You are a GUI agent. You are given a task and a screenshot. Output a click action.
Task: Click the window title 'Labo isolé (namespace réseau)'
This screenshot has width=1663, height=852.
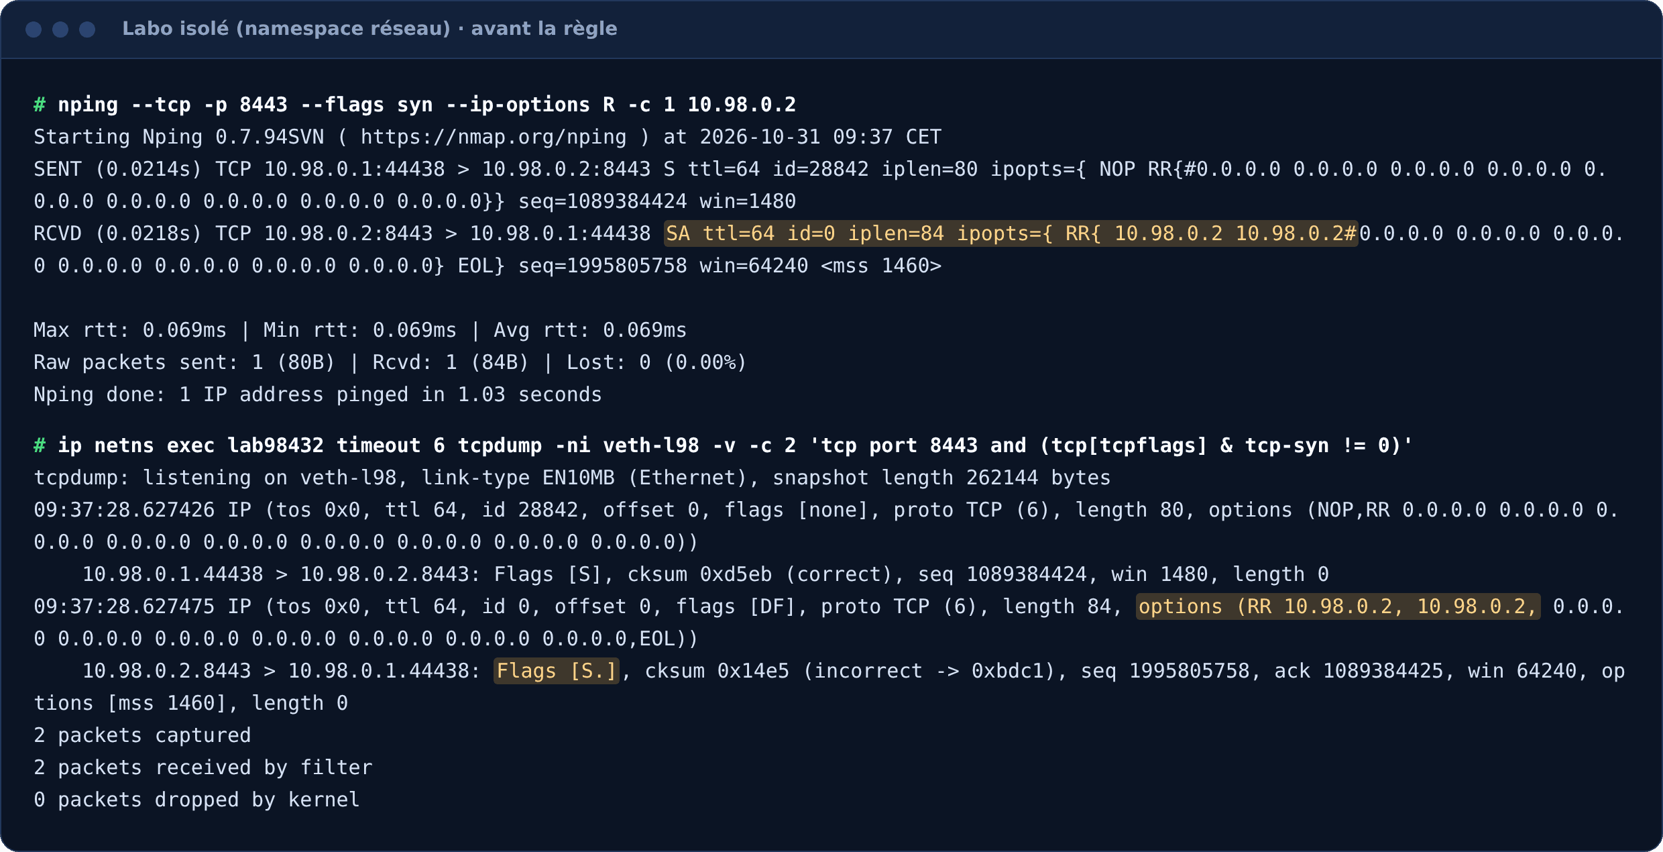point(286,29)
